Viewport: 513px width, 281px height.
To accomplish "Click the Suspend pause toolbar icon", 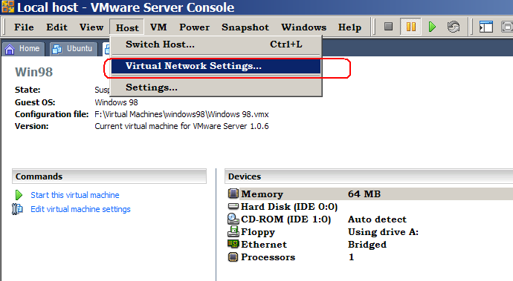I will (x=411, y=27).
